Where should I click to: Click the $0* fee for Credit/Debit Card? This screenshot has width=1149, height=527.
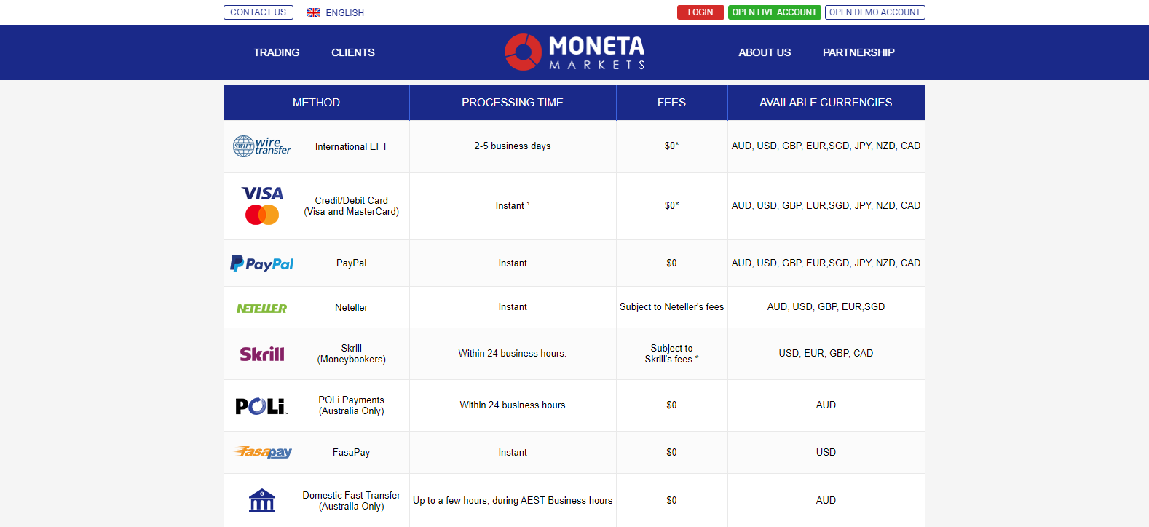671,206
